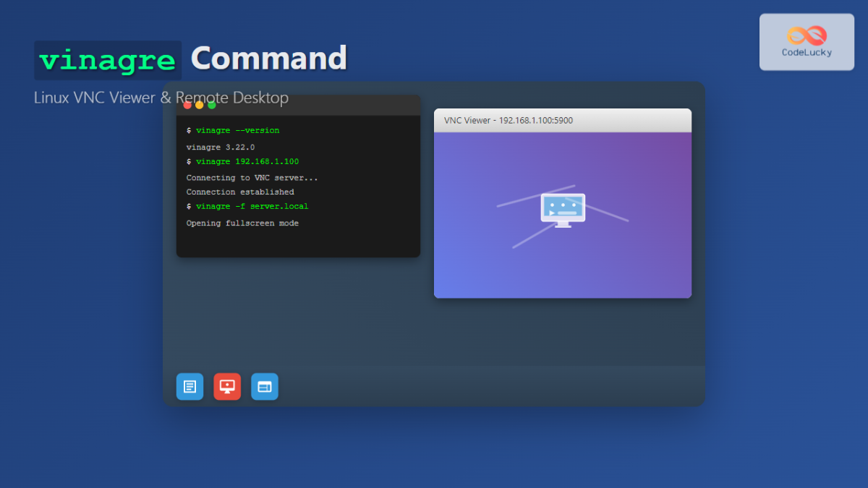Select the document list icon in bottom toolbar

tap(190, 386)
